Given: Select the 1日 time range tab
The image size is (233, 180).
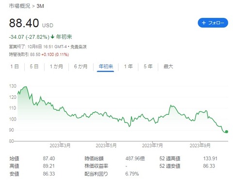Looking at the screenshot, I should 15,66.
